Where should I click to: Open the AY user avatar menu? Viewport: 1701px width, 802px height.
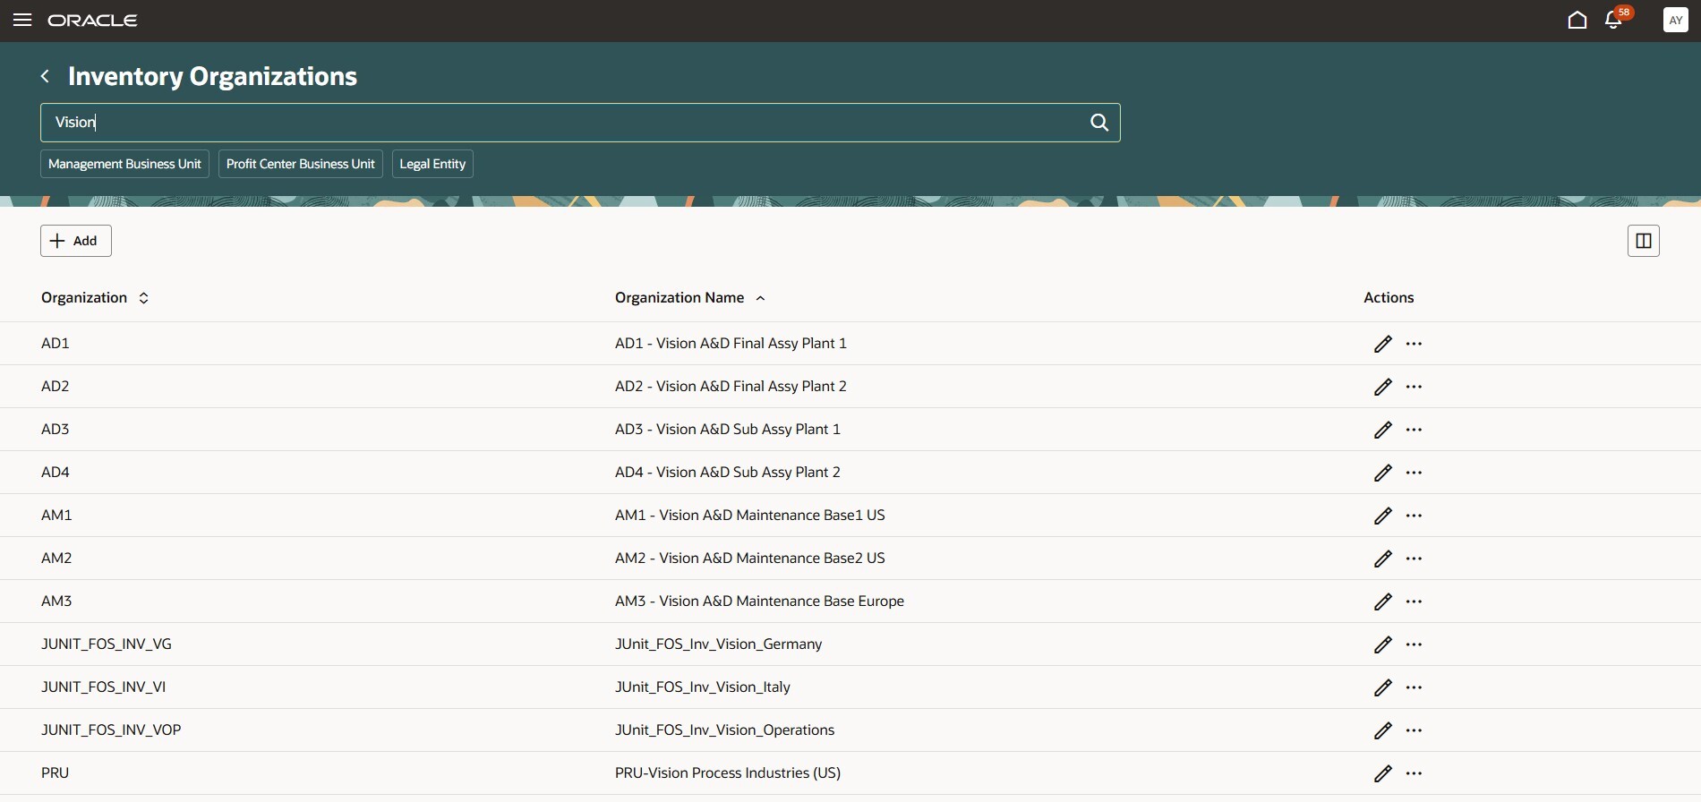[x=1675, y=20]
